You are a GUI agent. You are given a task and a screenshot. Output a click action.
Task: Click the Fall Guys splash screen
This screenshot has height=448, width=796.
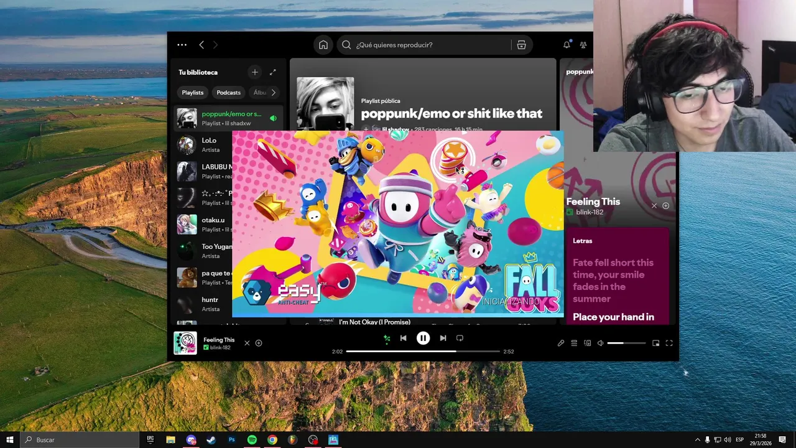[398, 224]
